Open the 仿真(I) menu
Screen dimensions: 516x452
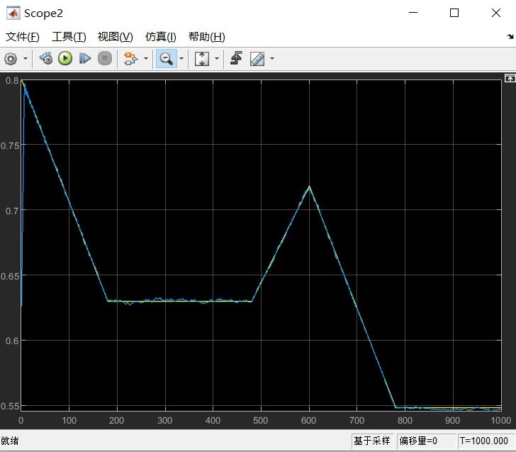pyautogui.click(x=161, y=37)
